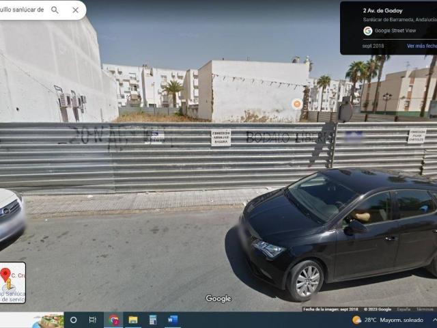The height and width of the screenshot is (328, 437).
Task: Open the 'Ver más fechas' link
Action: [422, 46]
